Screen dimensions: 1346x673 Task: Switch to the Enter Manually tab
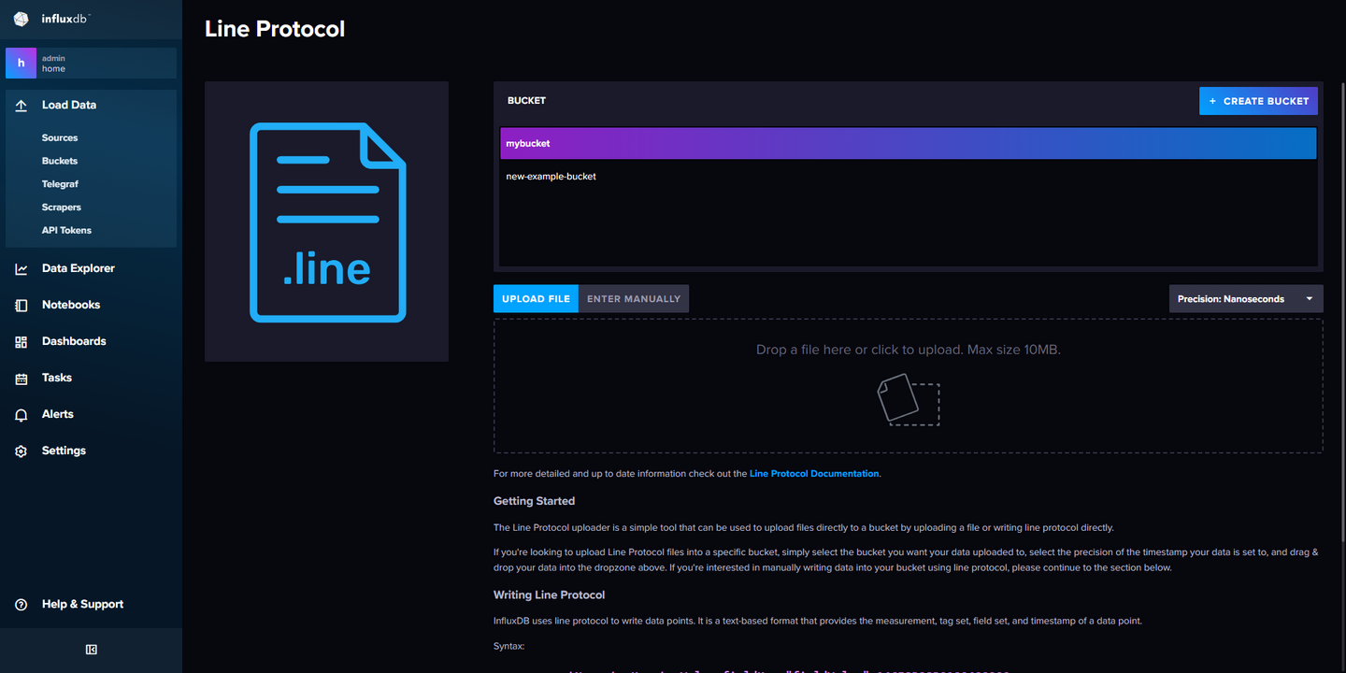(x=634, y=299)
